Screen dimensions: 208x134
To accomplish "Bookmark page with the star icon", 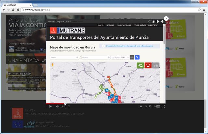I will [199, 10].
